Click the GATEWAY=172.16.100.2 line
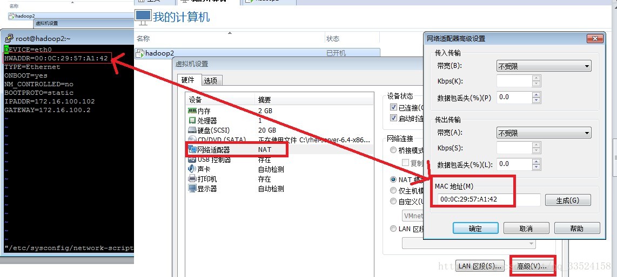 tap(47, 110)
